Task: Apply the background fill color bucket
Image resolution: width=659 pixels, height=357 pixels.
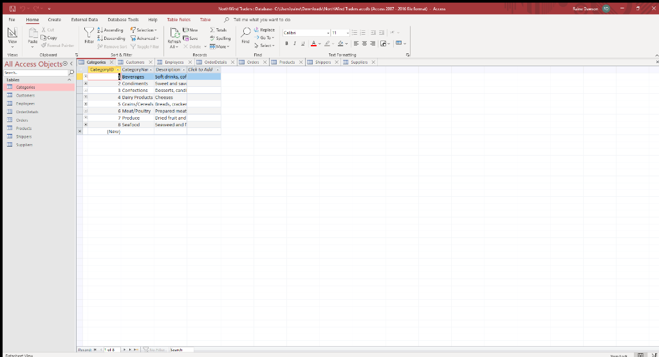Action: 340,44
